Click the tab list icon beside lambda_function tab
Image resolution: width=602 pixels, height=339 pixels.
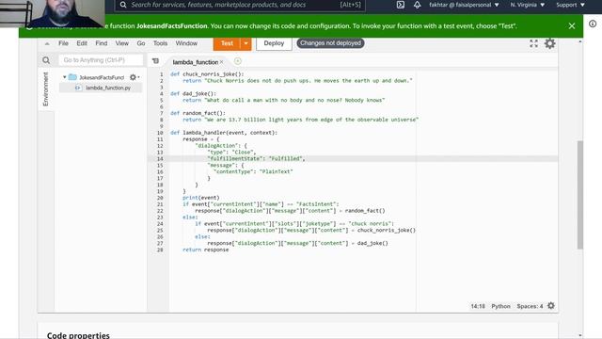coord(155,61)
